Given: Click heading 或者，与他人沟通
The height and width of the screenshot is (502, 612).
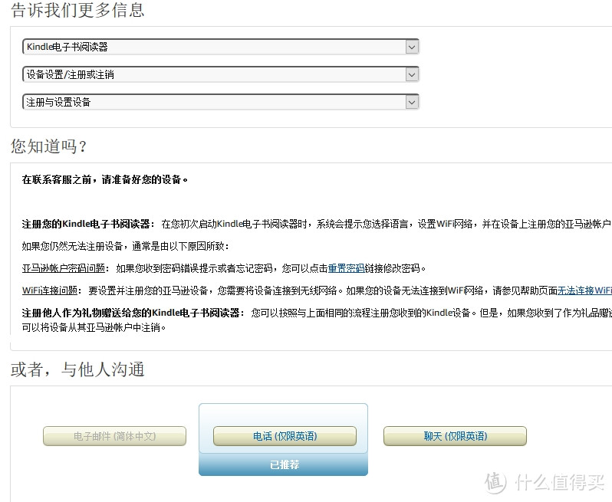Looking at the screenshot, I should click(x=77, y=369).
